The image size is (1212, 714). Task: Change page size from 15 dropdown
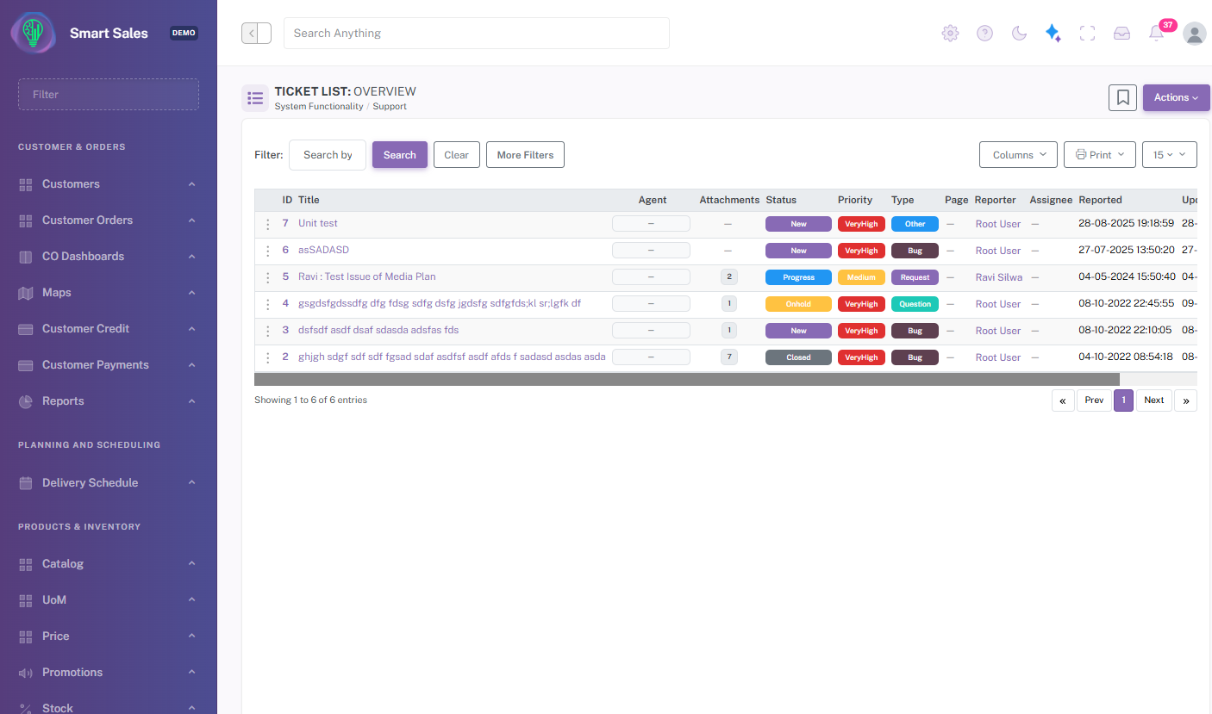(1170, 155)
